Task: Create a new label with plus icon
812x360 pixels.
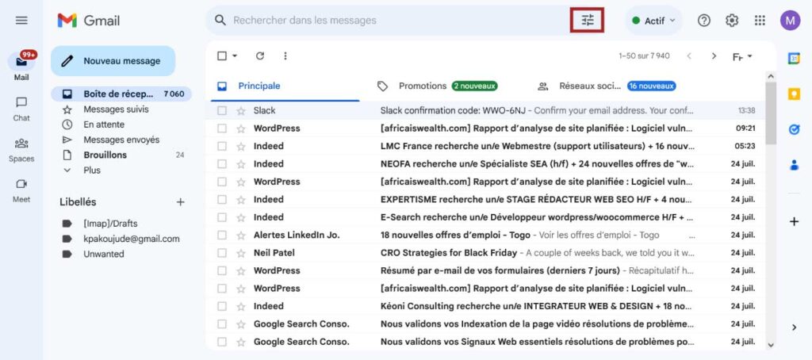Action: pyautogui.click(x=180, y=202)
